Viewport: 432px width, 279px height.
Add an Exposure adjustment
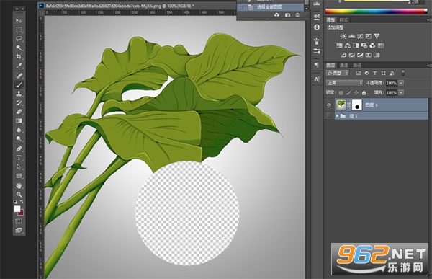coord(369,36)
